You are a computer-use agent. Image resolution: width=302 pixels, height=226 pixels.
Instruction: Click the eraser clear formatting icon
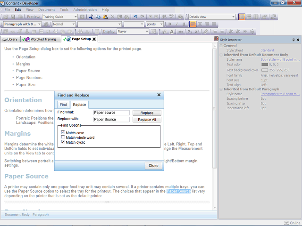click(x=206, y=32)
